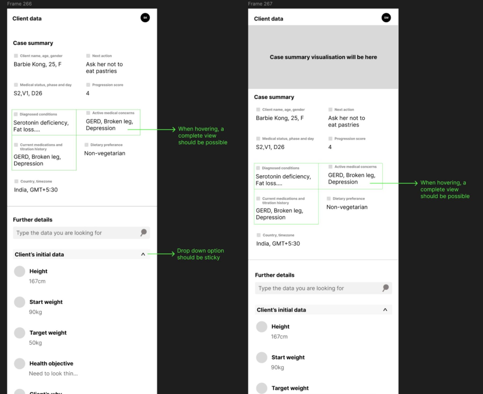483x394 pixels.
Task: Click '167cm' height value in Frame 266
Action: pyautogui.click(x=37, y=281)
